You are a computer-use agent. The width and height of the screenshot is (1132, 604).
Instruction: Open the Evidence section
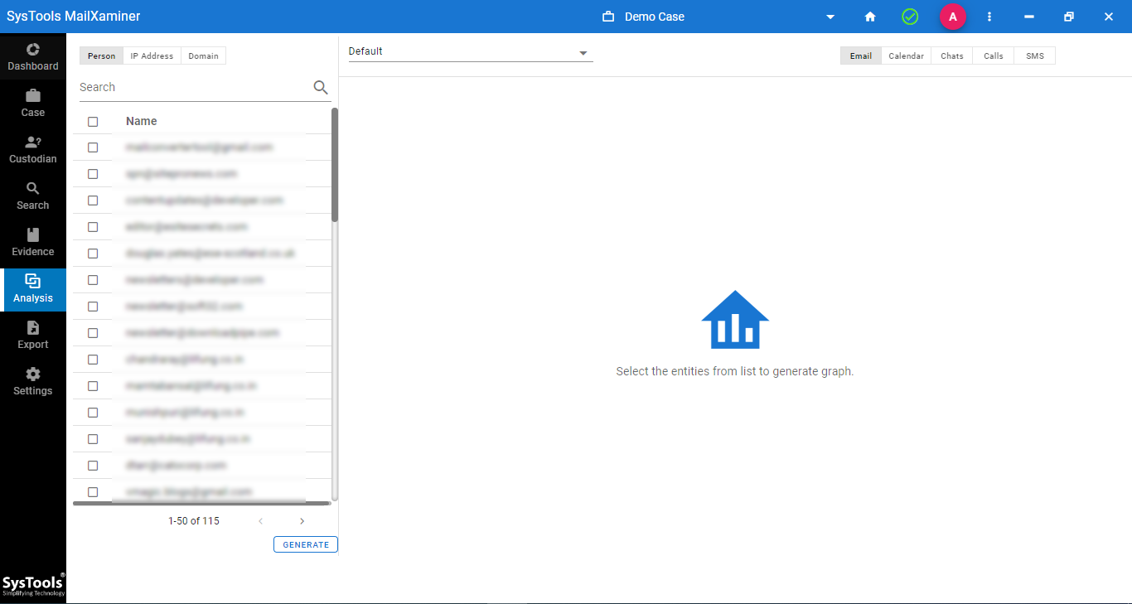33,242
